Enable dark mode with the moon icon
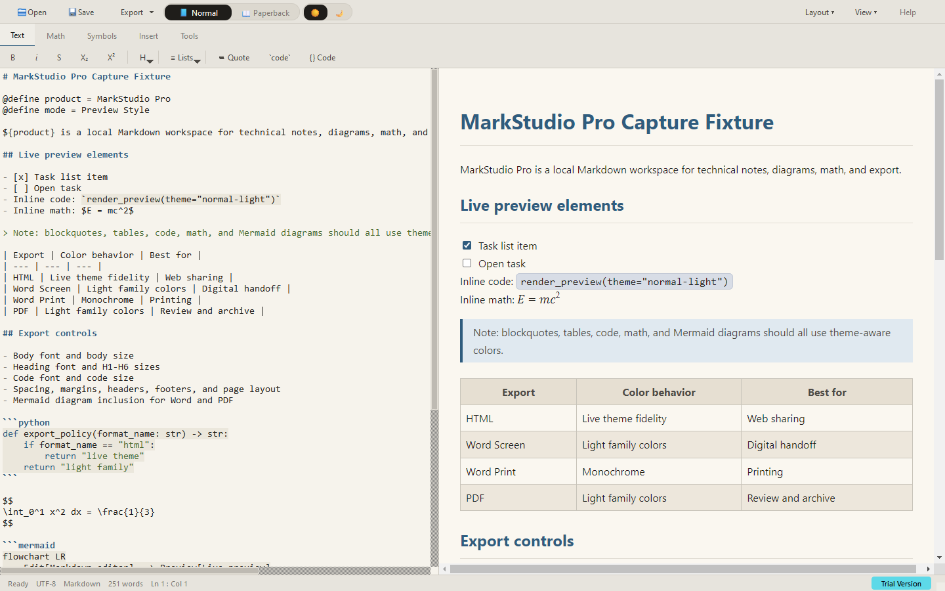This screenshot has width=945, height=591. click(x=339, y=12)
